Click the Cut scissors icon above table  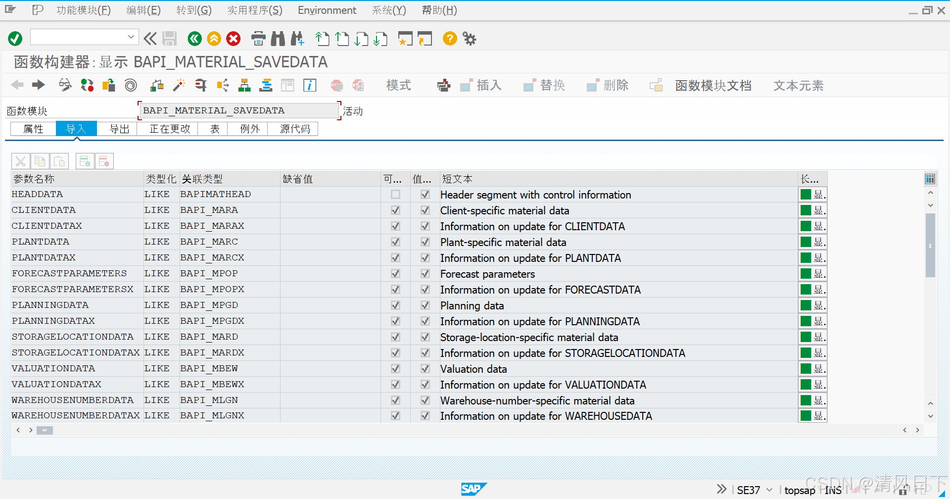tap(21, 161)
